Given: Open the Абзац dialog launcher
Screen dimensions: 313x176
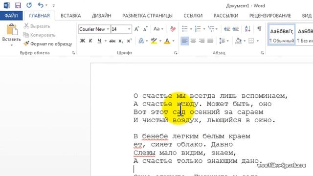Looking at the screenshot, I should pyautogui.click(x=262, y=53).
